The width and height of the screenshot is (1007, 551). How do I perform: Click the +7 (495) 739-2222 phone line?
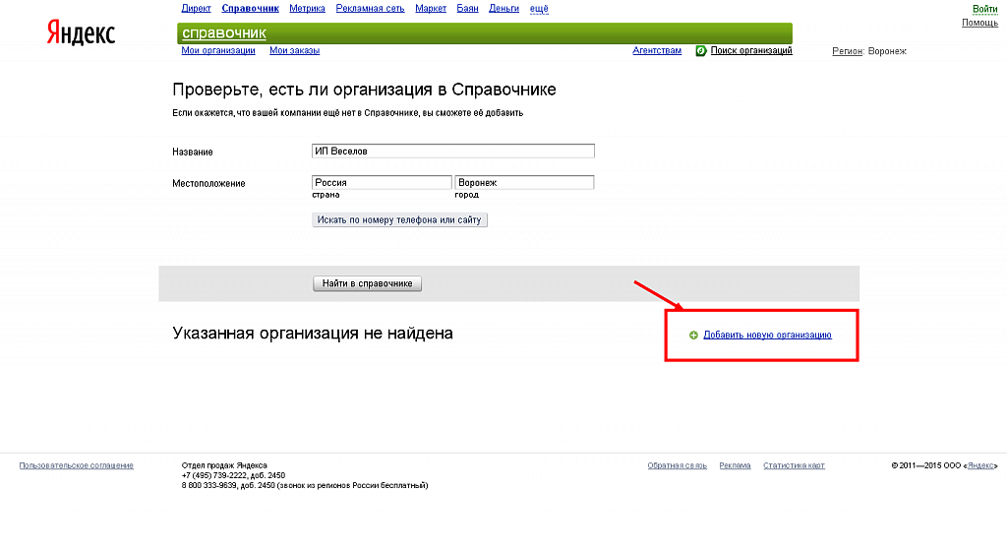[x=233, y=476]
